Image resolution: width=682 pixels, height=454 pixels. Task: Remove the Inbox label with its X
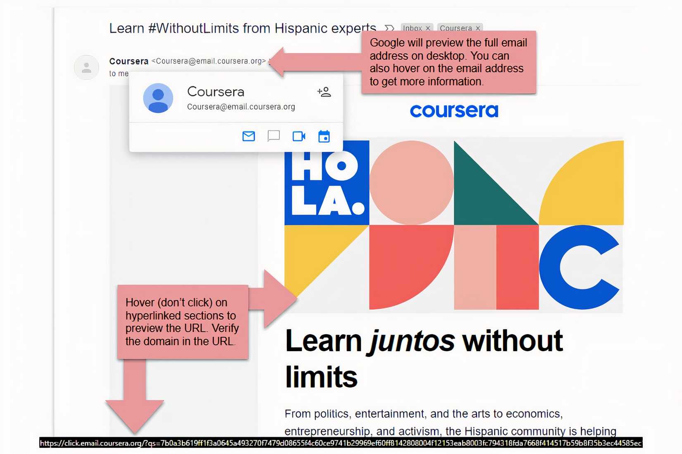point(428,28)
